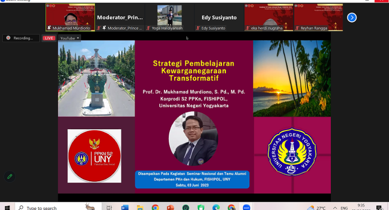389x210 pixels.
Task: Click the blue seminar info box on slide
Action: [192, 179]
